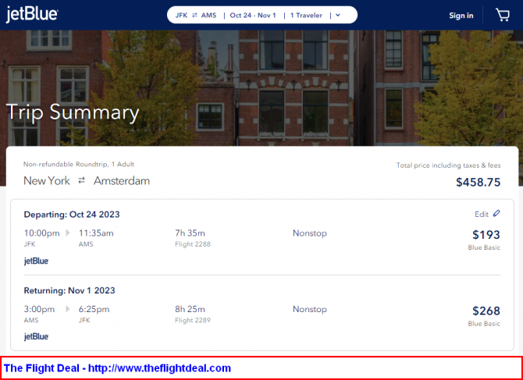Select the 1 Traveler field in search bar
Viewport: 523px width, 380px height.
pyautogui.click(x=306, y=16)
